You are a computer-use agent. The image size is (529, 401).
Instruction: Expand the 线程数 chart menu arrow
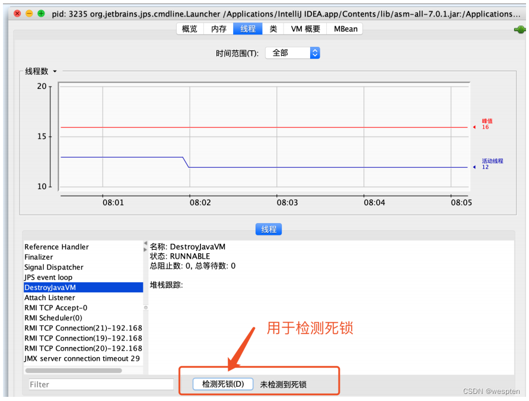click(55, 72)
